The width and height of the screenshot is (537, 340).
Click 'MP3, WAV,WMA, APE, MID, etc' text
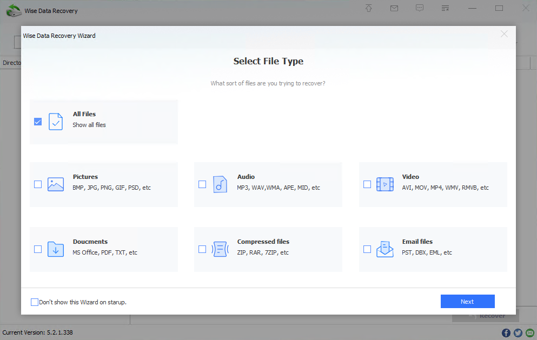pos(279,188)
